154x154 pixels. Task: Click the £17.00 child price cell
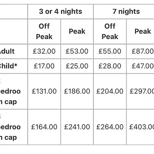coord(44,66)
